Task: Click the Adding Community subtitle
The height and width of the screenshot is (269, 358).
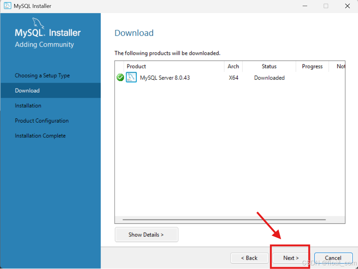Action: point(44,44)
